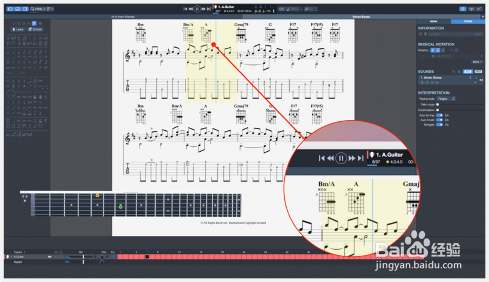Open the 1. Seven Bossa sound dropdown
Screen dimensions: 489x282
coord(446,78)
